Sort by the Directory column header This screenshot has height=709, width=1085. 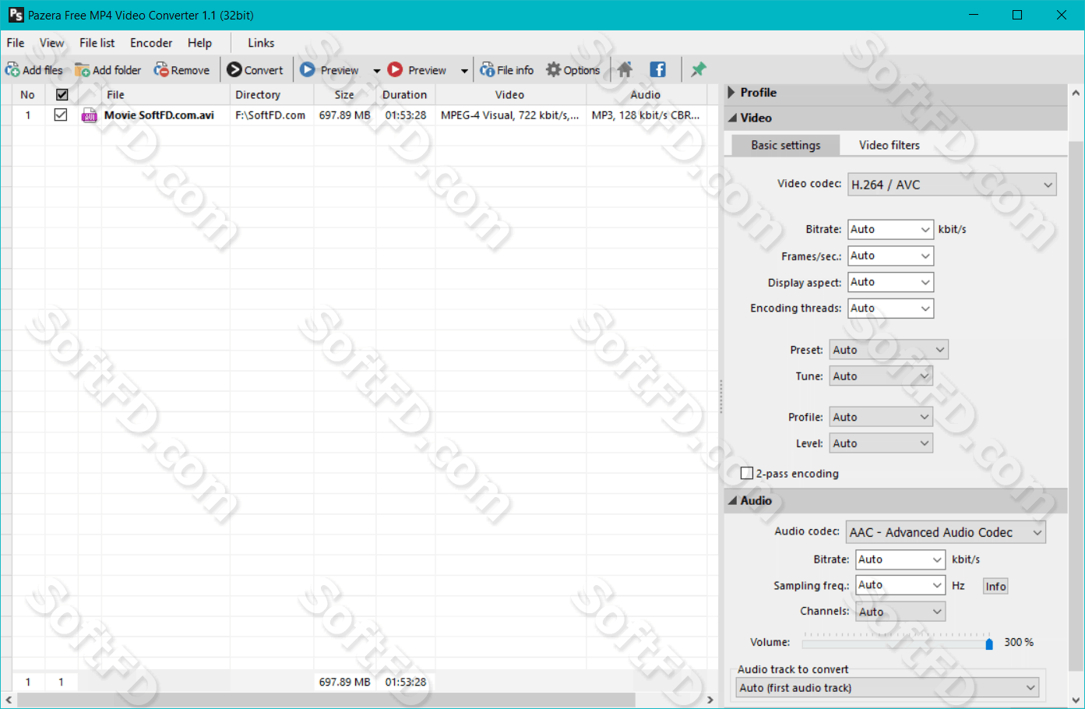coord(272,94)
